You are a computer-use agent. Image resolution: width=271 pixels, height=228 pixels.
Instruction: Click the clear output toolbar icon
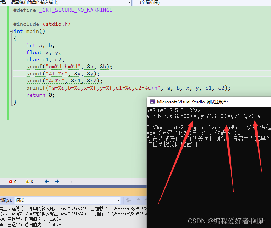pos(129,200)
